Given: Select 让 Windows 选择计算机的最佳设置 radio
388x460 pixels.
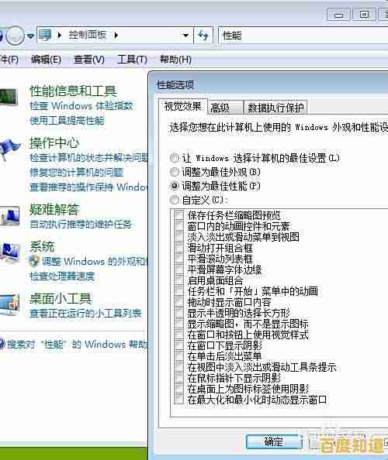Looking at the screenshot, I should pyautogui.click(x=175, y=158).
